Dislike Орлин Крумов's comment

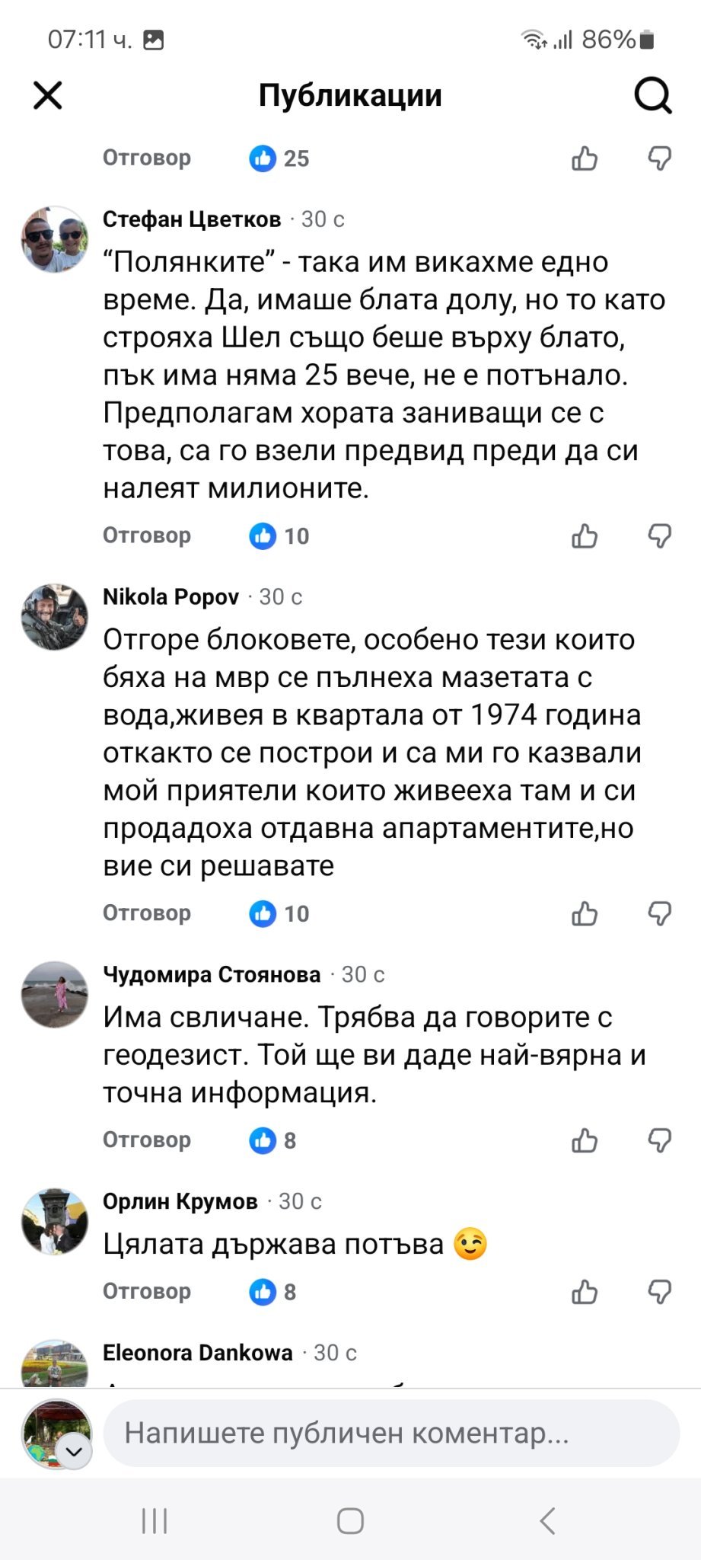(659, 1292)
